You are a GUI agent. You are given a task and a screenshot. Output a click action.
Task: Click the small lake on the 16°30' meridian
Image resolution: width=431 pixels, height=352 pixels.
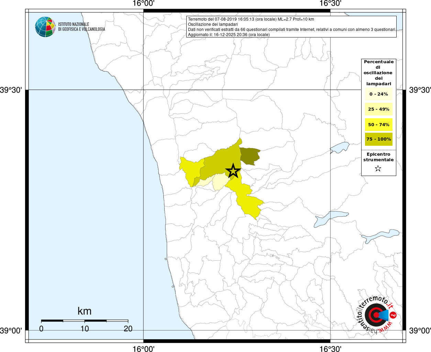(x=340, y=147)
